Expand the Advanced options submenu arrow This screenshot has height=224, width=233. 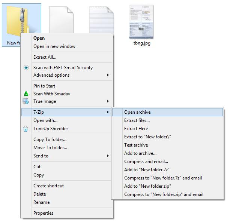[x=108, y=75]
